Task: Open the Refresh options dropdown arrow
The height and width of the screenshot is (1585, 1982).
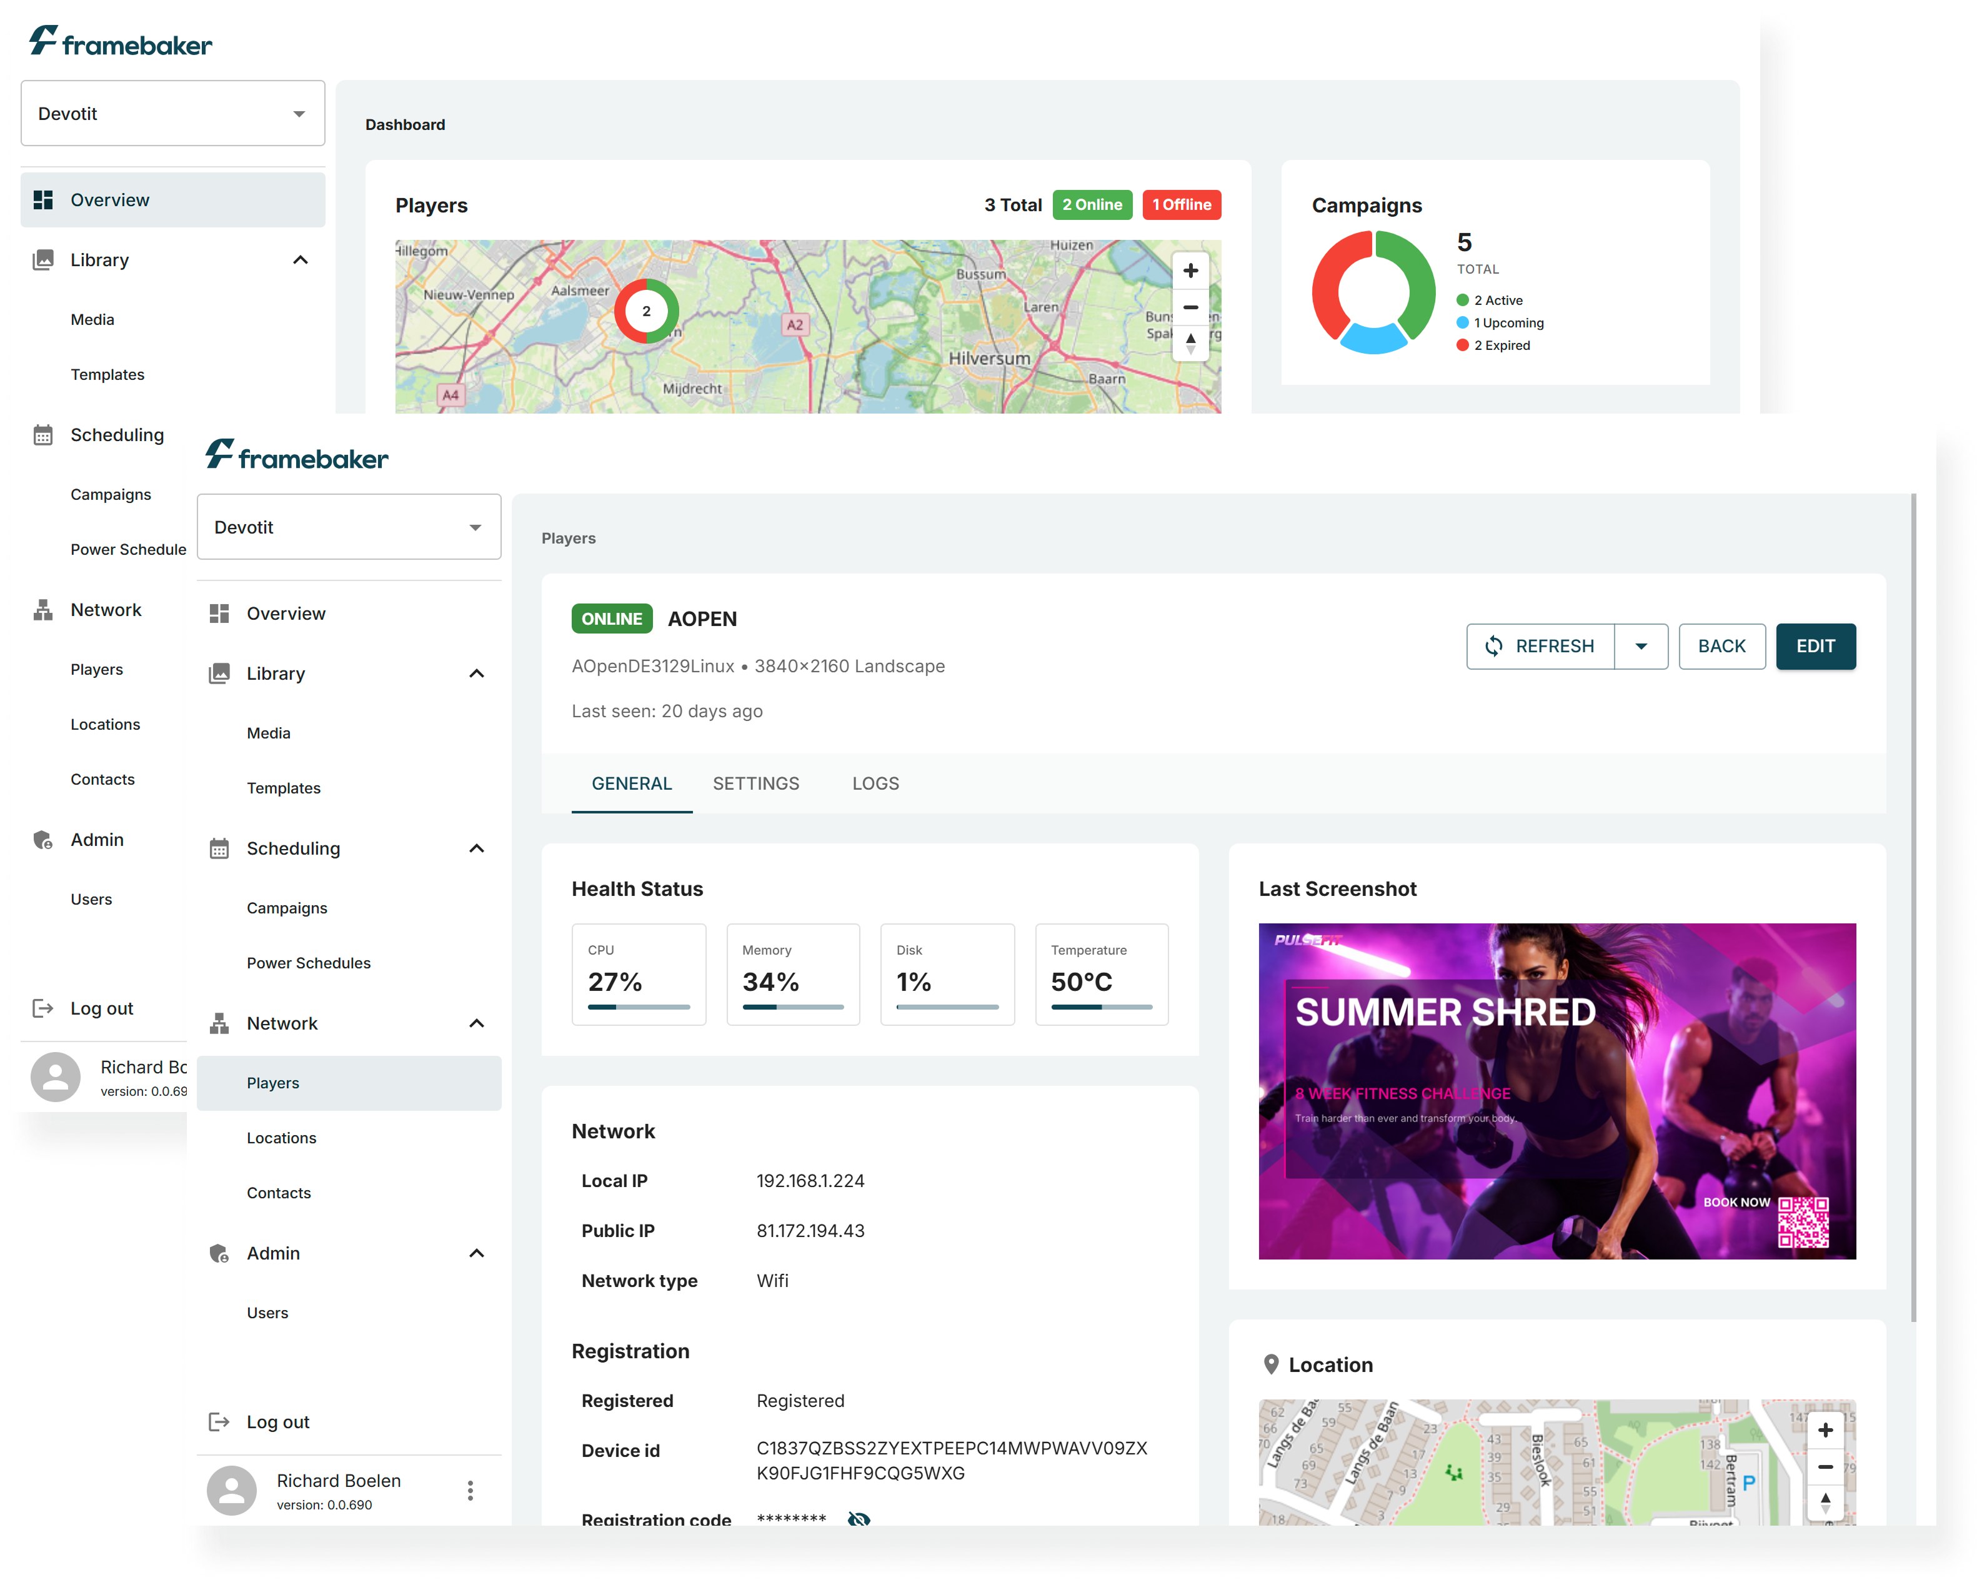Action: click(x=1642, y=647)
